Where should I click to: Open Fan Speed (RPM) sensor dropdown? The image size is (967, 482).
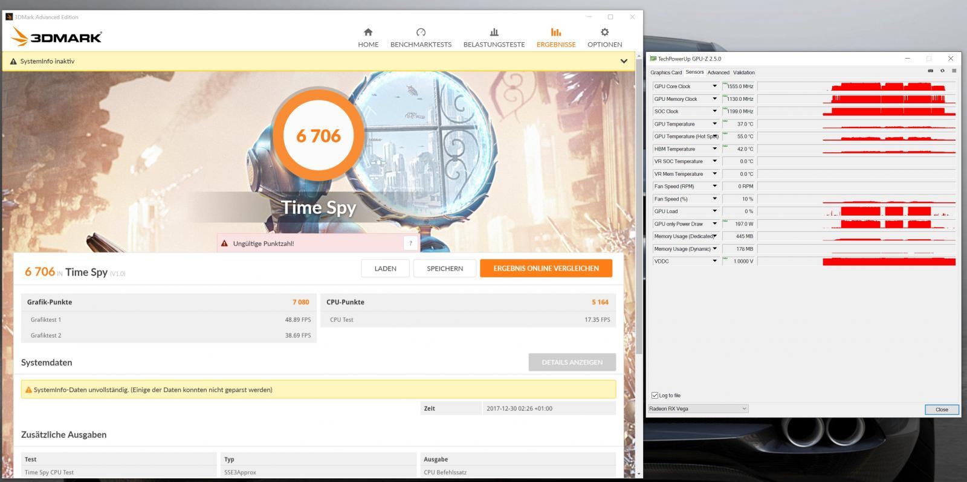714,186
